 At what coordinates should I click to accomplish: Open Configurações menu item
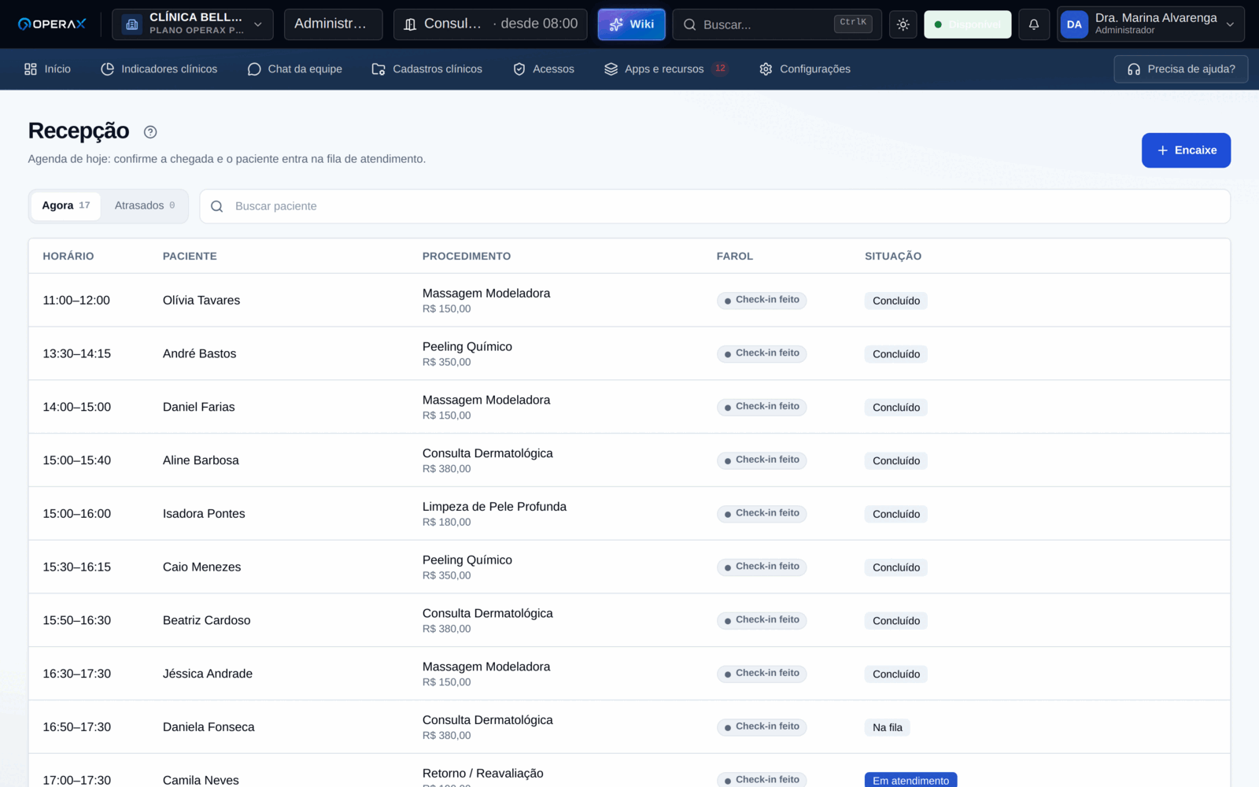click(804, 69)
